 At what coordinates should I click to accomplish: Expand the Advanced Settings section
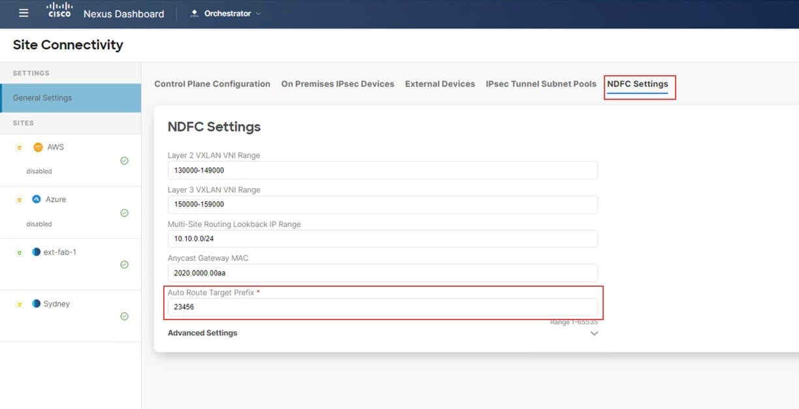(x=594, y=333)
